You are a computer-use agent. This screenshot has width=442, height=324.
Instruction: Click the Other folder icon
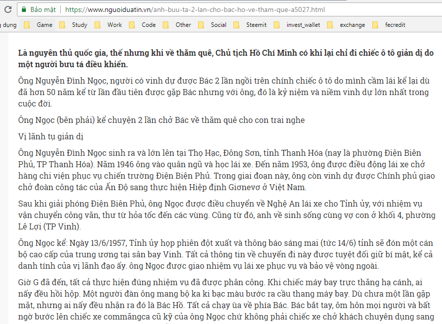point(165,25)
